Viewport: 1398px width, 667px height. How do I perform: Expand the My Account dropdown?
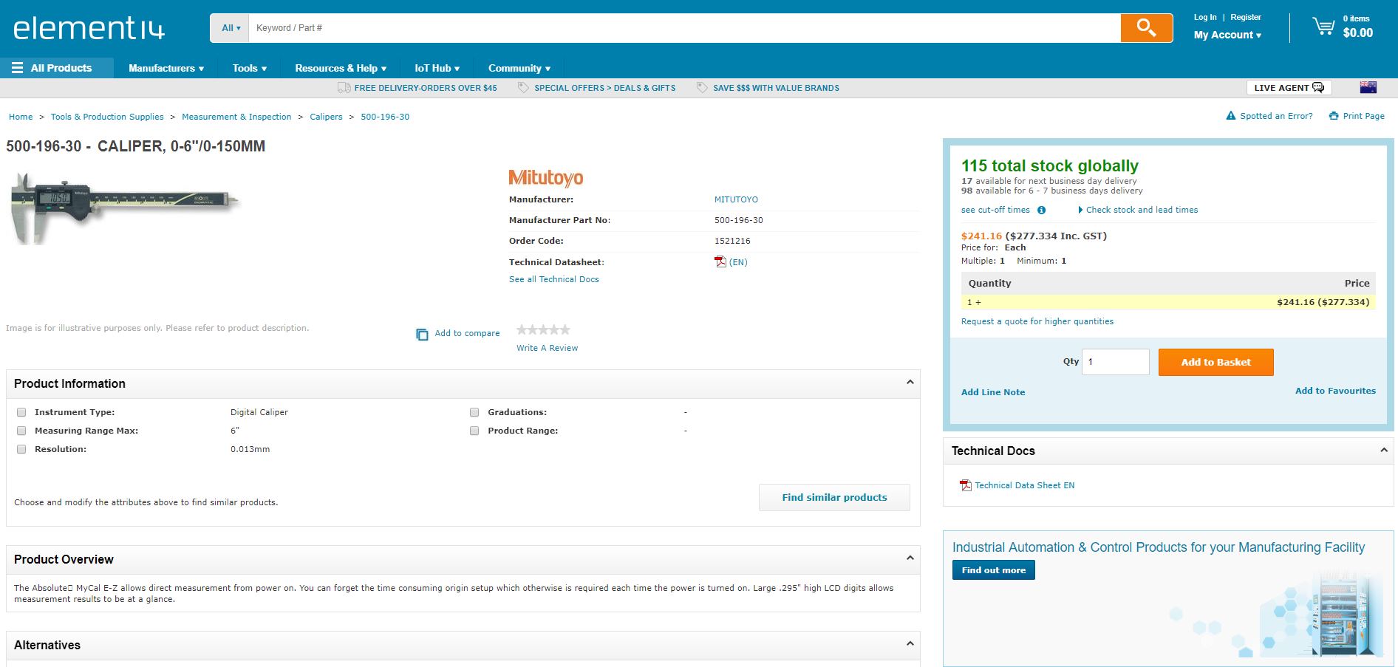pos(1227,35)
